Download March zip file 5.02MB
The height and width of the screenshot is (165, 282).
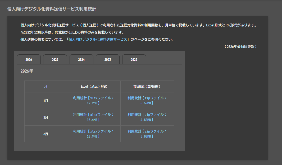click(147, 134)
